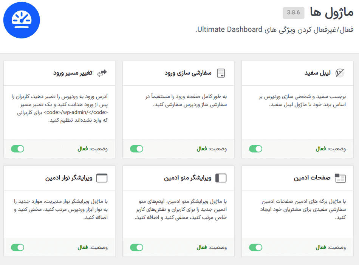Click the Login Redirect (تغییر مسیر ورود) arrows icon
Viewport: 359px width, 265px height.
pos(102,73)
